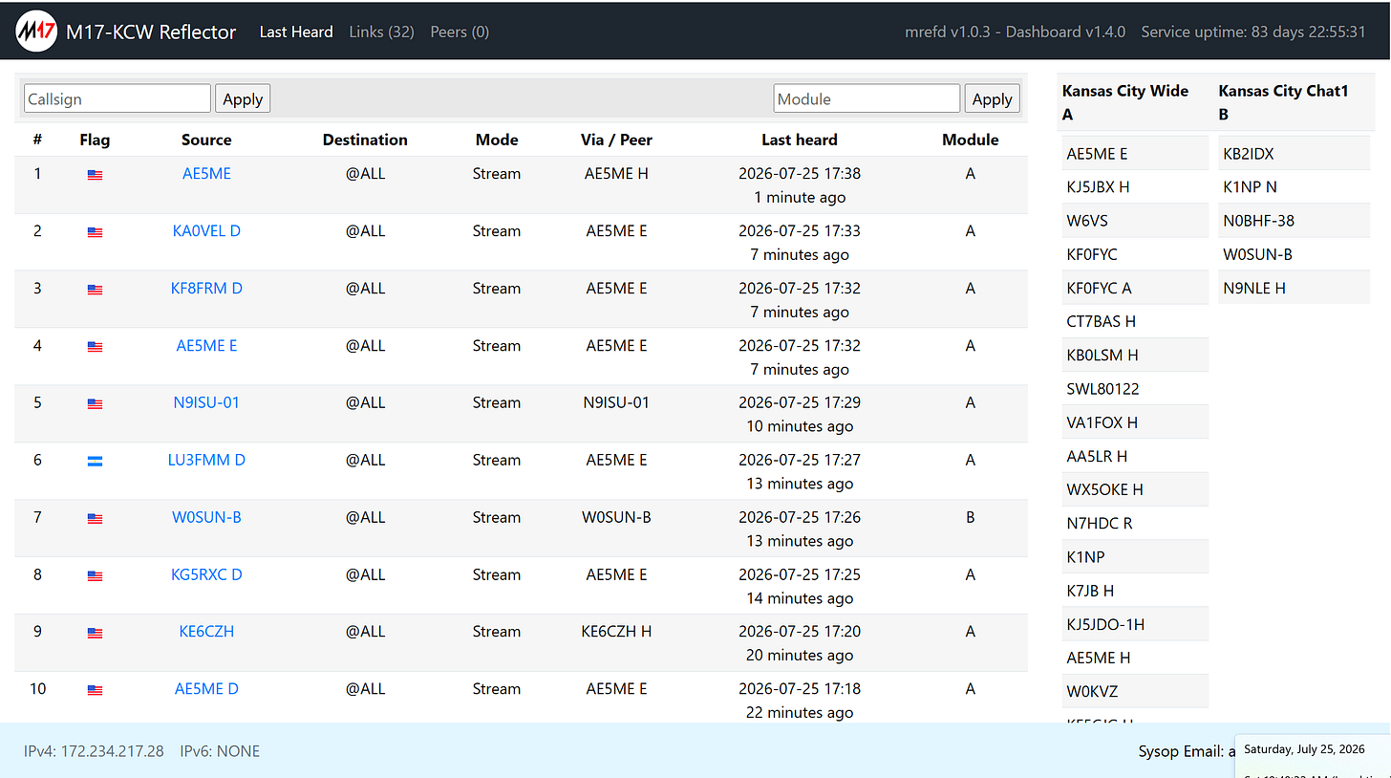This screenshot has width=1391, height=778.
Task: Switch to the Links (32) tab
Action: (x=381, y=32)
